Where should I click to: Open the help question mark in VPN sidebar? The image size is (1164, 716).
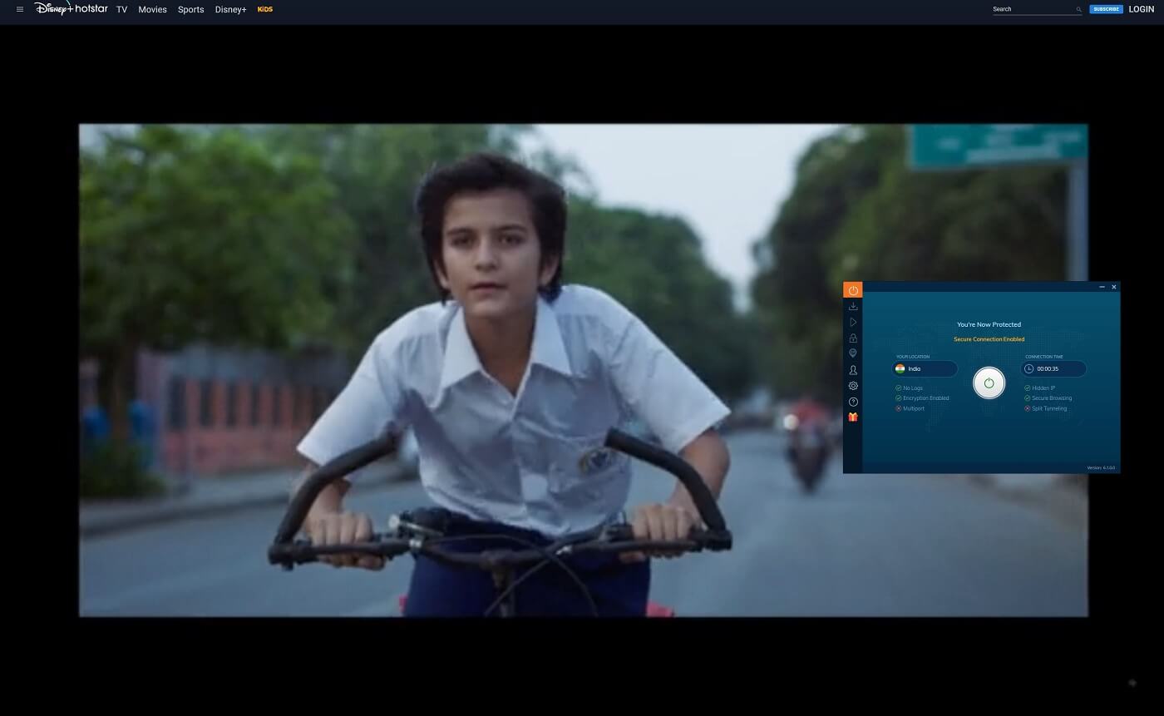pyautogui.click(x=853, y=402)
